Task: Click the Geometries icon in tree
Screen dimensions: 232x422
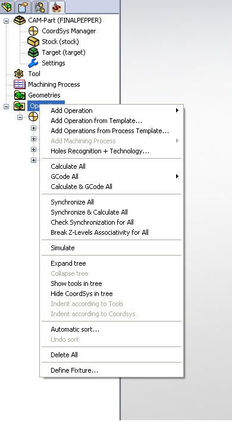Action: click(x=20, y=95)
